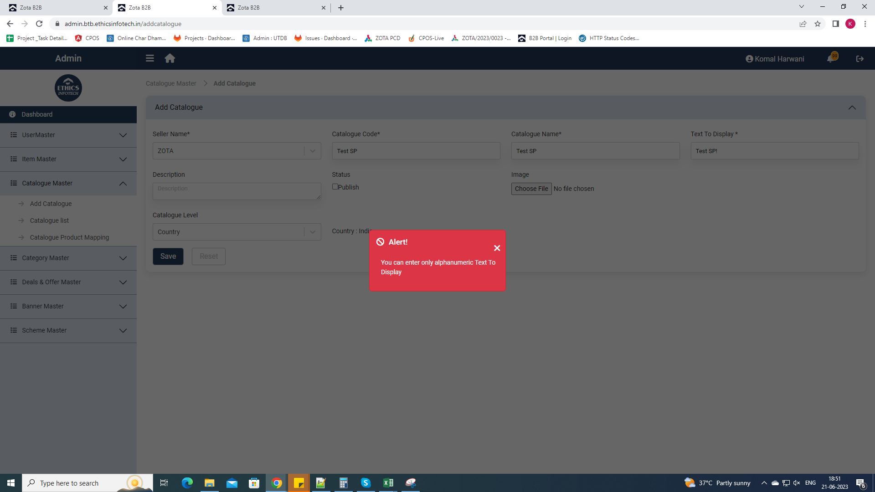Enable the Publish status checkbox
The width and height of the screenshot is (875, 492).
pyautogui.click(x=335, y=187)
